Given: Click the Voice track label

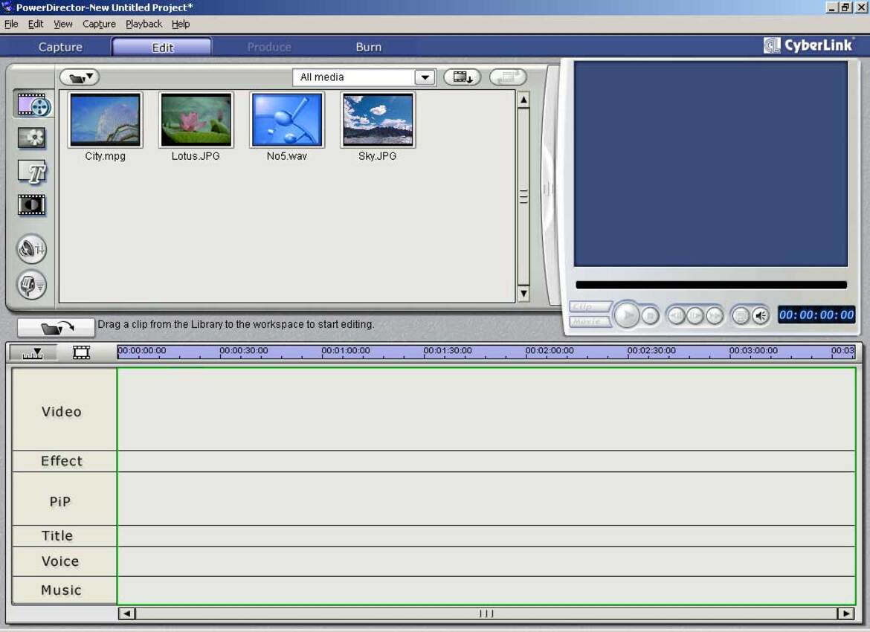Looking at the screenshot, I should 60,561.
